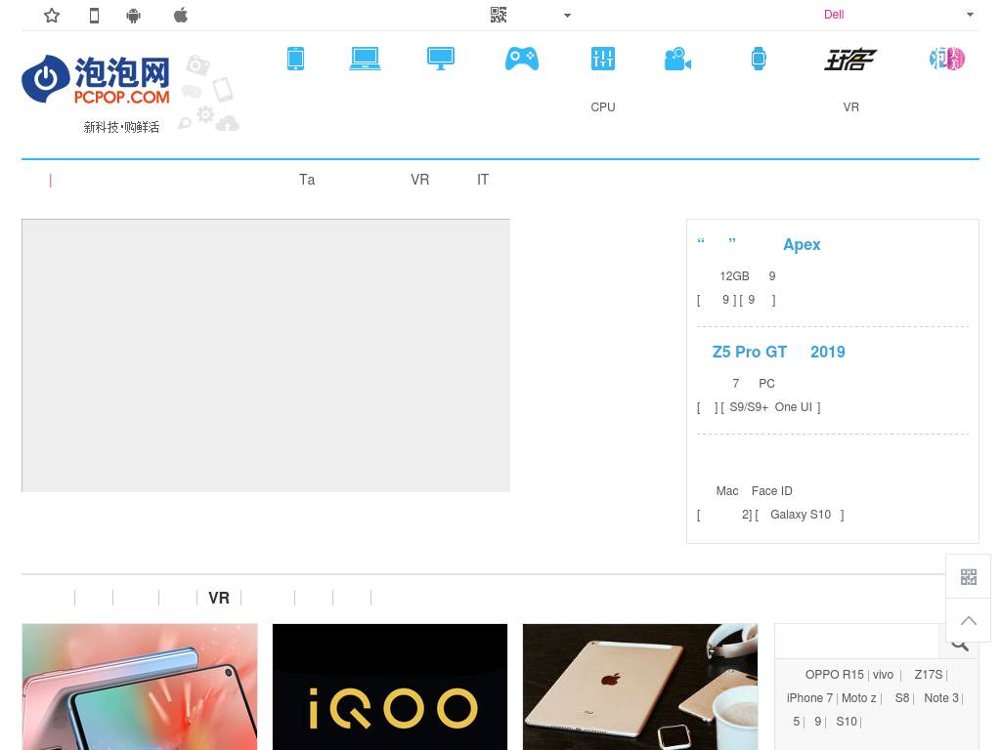Open the IT menu item in nav bar
The image size is (1001, 750).
483,180
